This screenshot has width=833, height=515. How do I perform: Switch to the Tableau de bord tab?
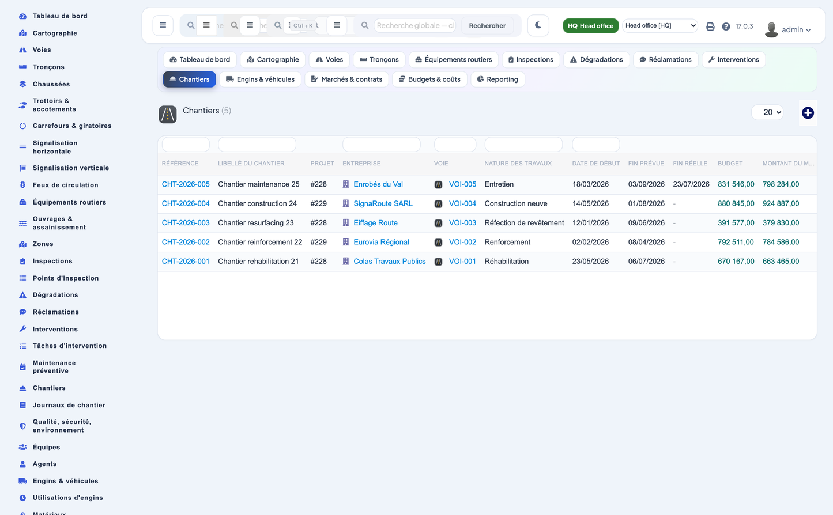point(200,60)
